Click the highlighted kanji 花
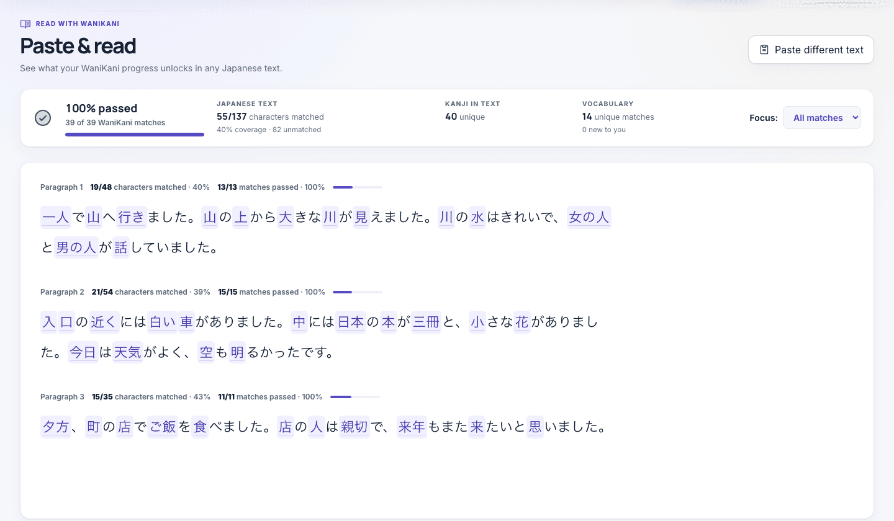The height and width of the screenshot is (521, 894). [522, 322]
